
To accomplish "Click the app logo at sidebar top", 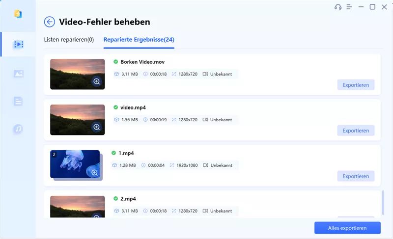I will (x=18, y=14).
